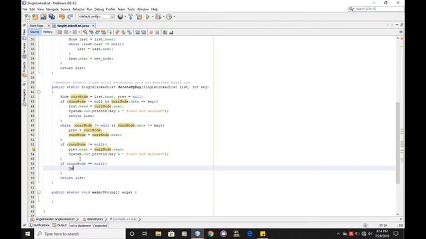Click the editor vertical scrollbar
426x239 pixels.
click(398, 143)
